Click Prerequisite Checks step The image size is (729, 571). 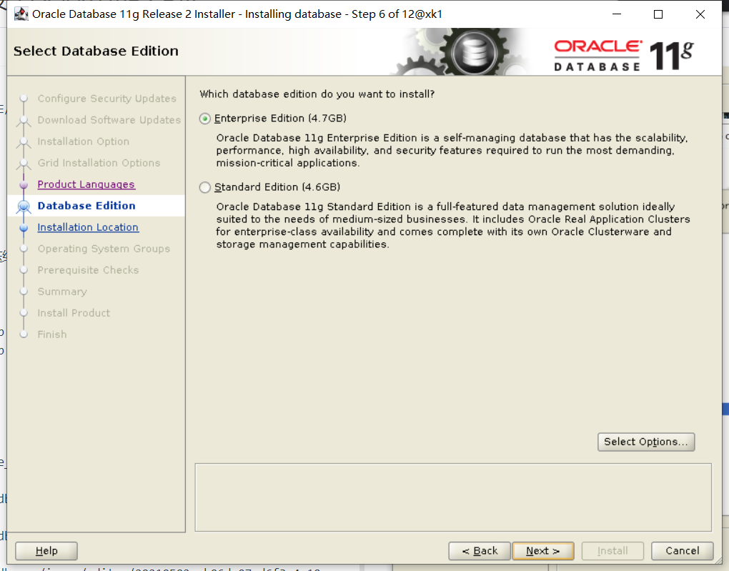tap(89, 270)
